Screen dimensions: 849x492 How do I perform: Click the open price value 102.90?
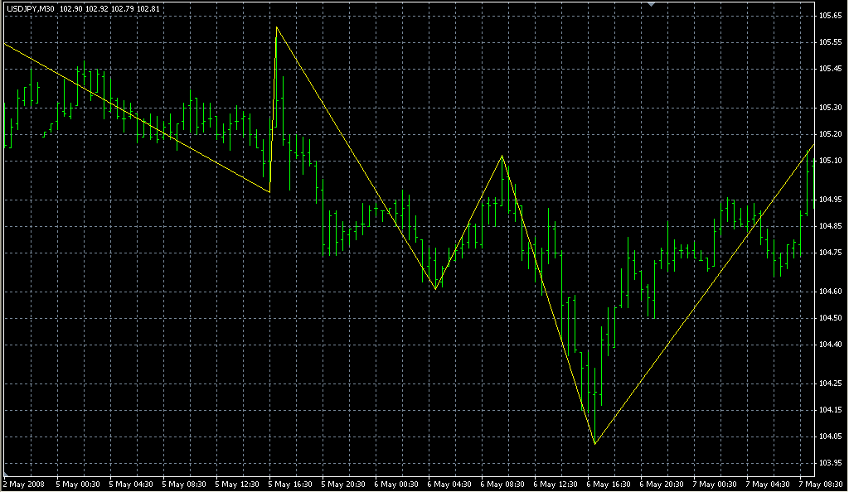[70, 8]
